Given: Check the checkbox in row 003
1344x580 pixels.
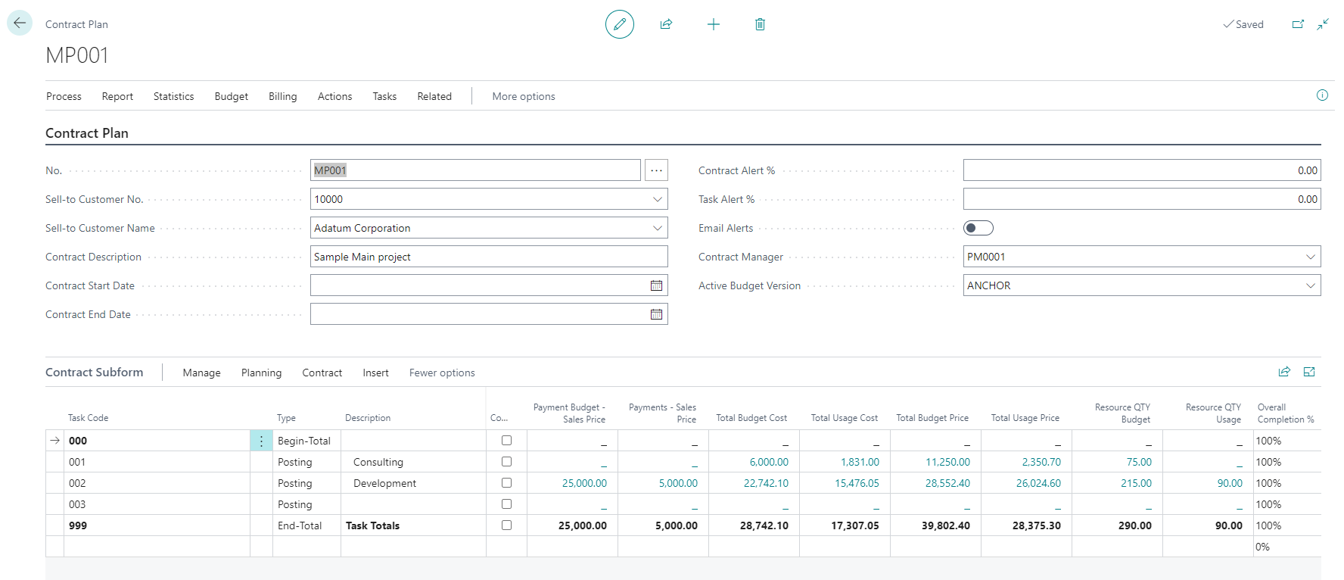Looking at the screenshot, I should (506, 504).
